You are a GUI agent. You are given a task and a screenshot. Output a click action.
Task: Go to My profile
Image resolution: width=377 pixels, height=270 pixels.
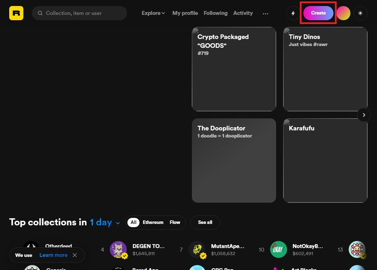tap(185, 13)
